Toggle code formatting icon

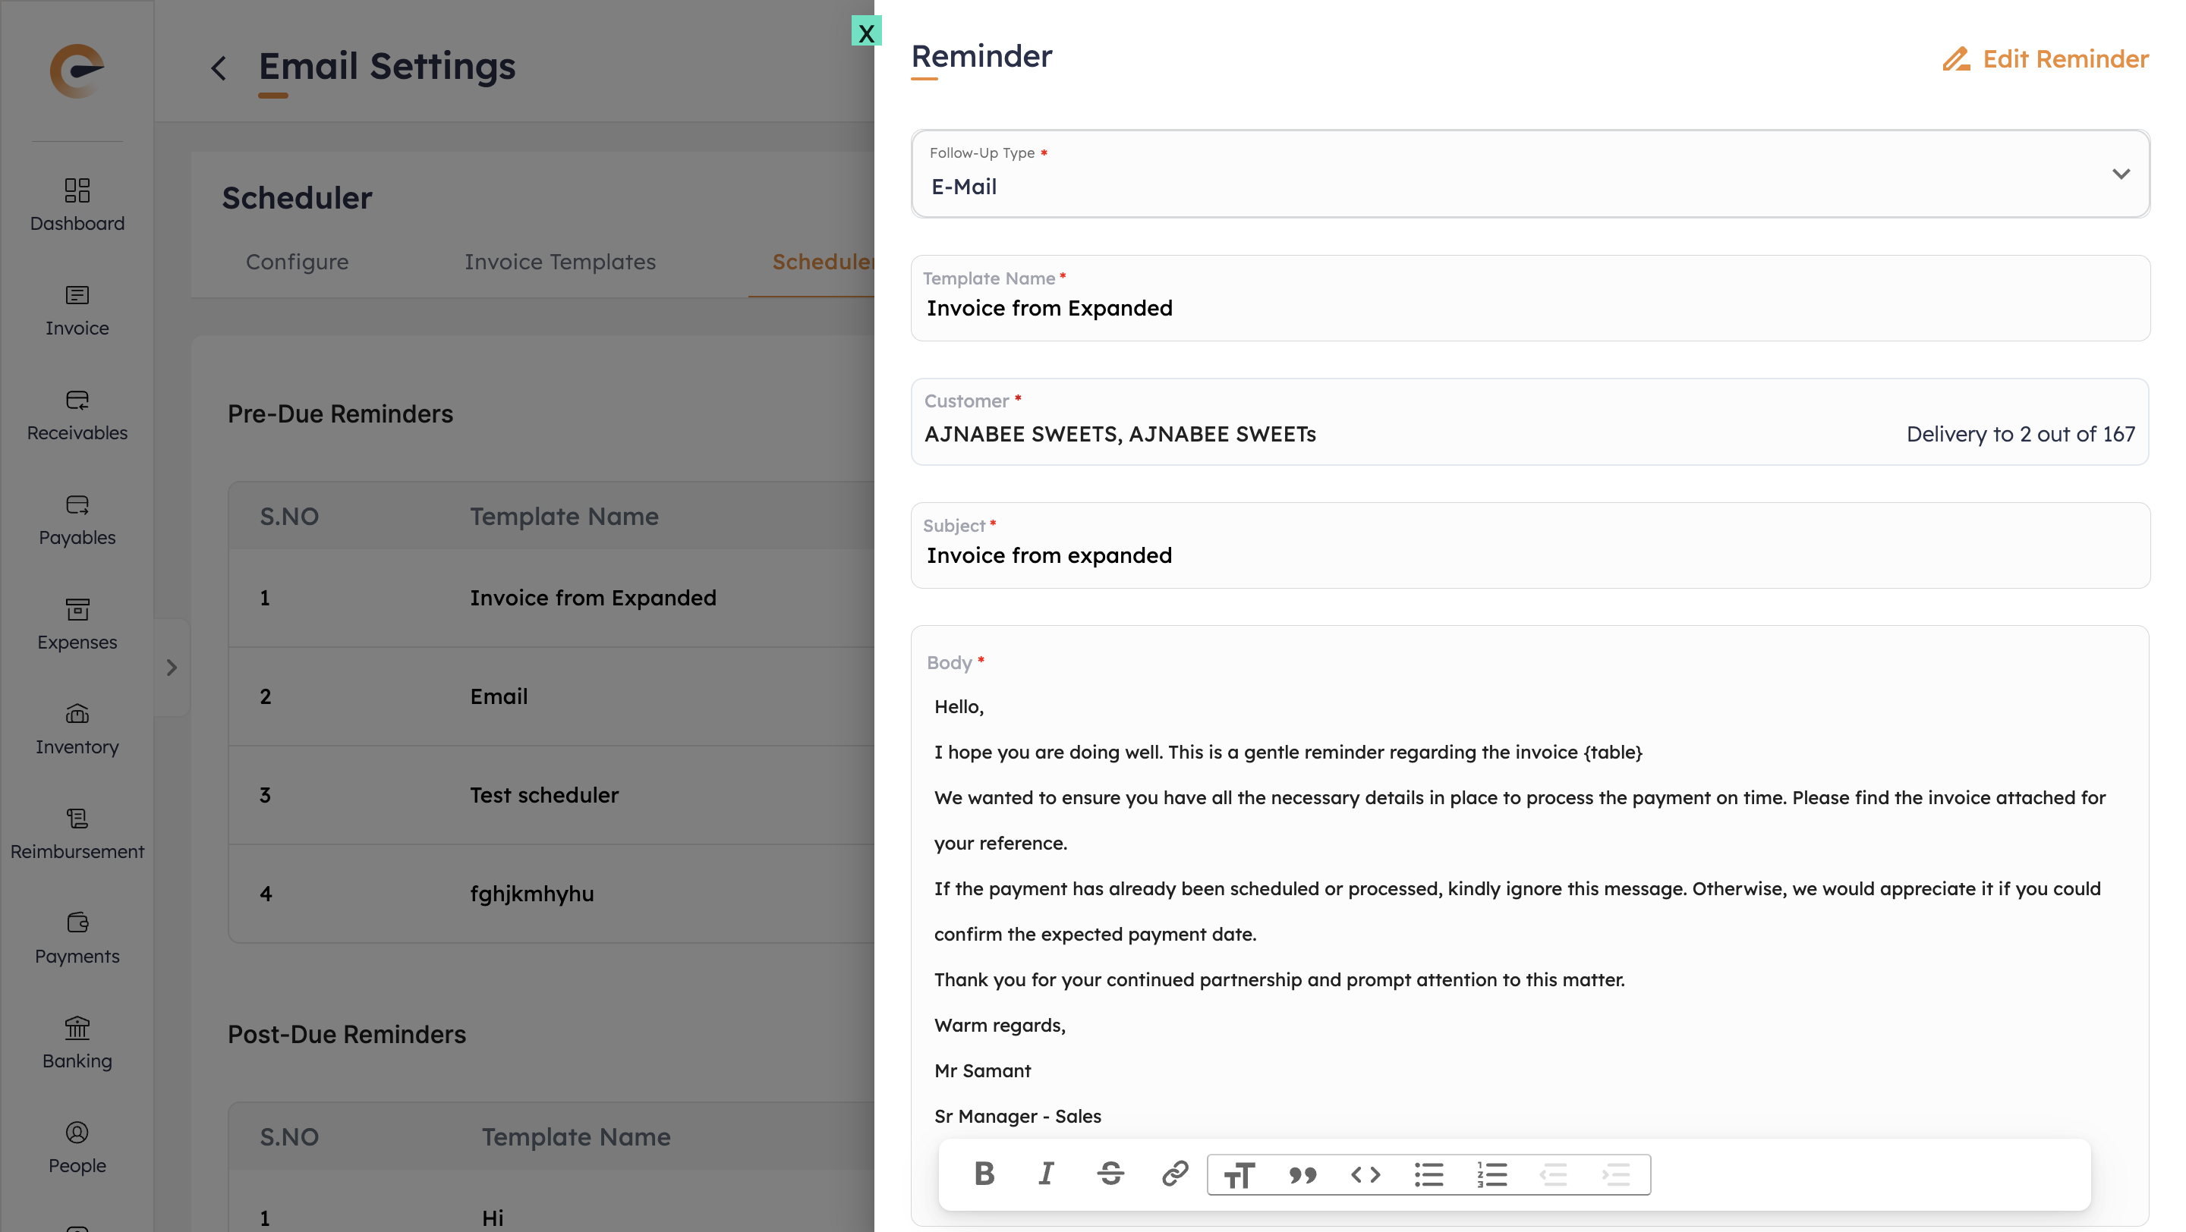click(x=1365, y=1174)
